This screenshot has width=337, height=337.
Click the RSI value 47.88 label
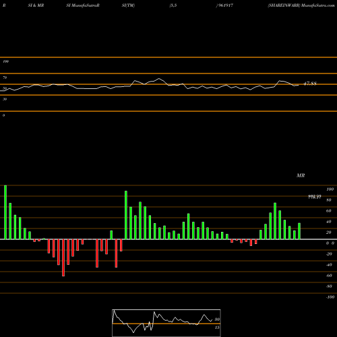tap(310, 84)
